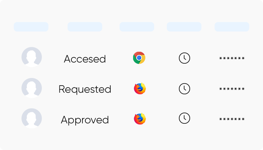Screen dimensions: 263x150
Task: Click the Accesed status label
Action: coord(85,59)
